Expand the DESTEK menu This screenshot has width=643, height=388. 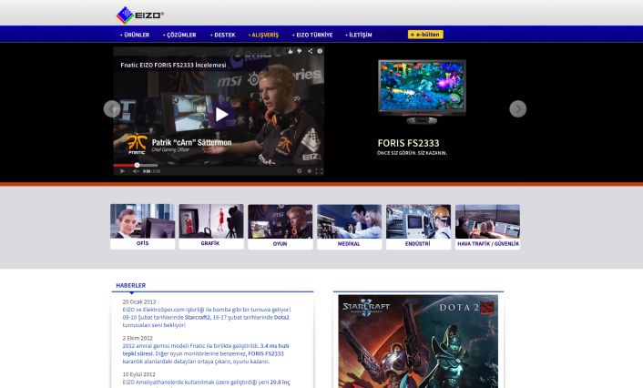(223, 35)
